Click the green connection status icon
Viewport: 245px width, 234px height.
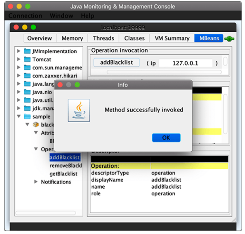click(x=229, y=39)
